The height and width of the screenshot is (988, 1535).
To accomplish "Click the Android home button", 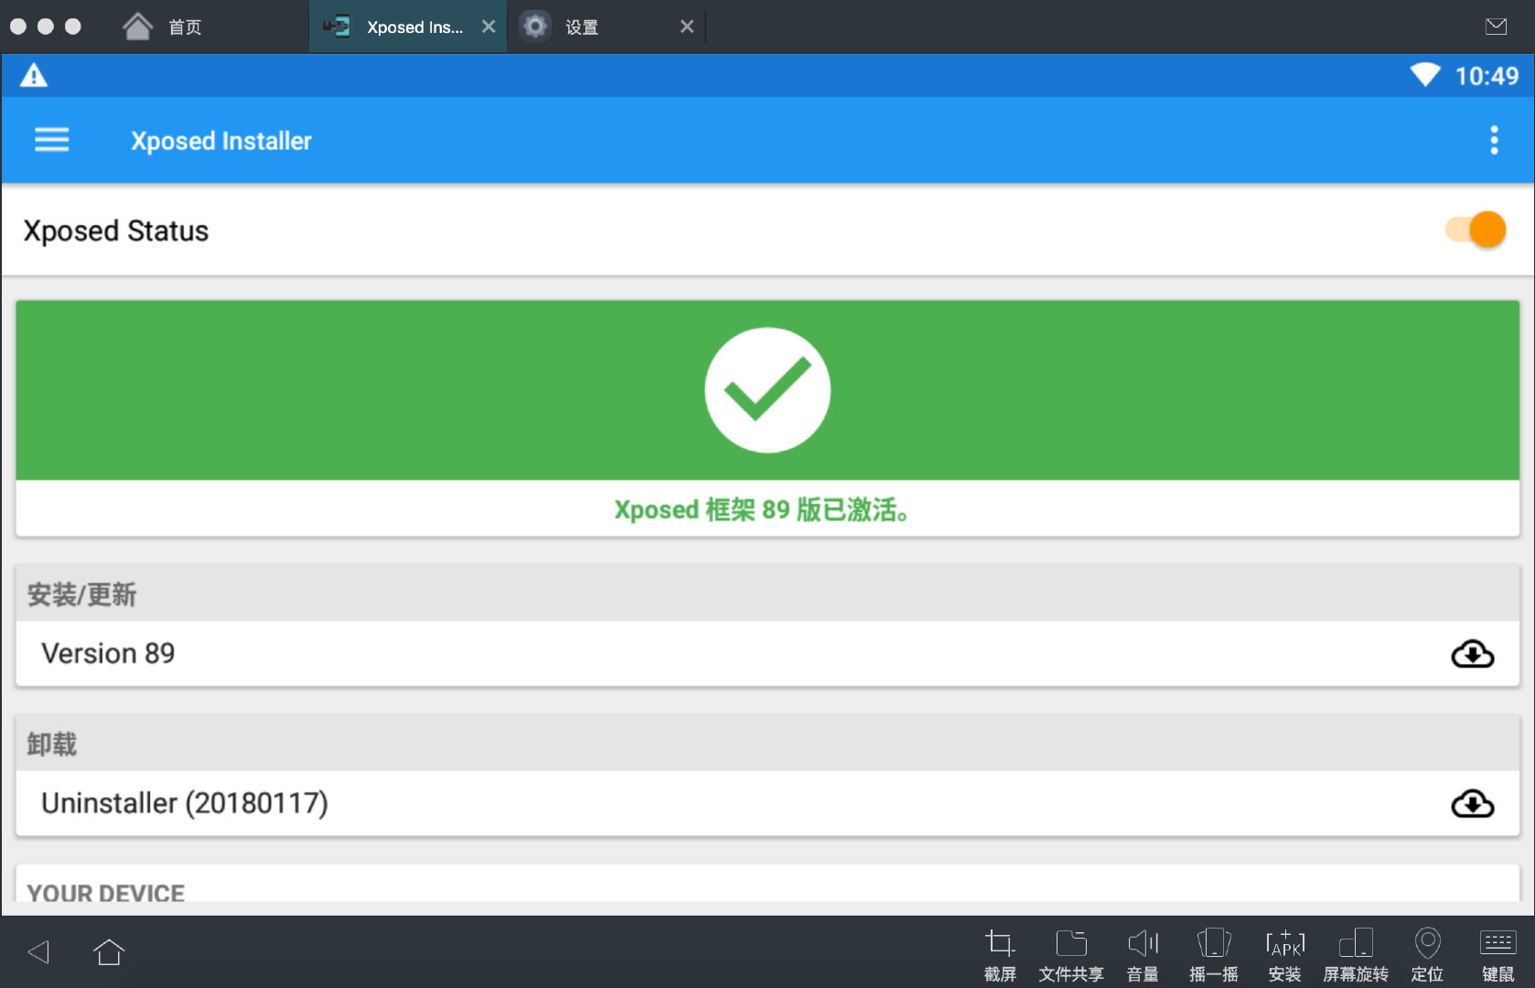I will [109, 952].
